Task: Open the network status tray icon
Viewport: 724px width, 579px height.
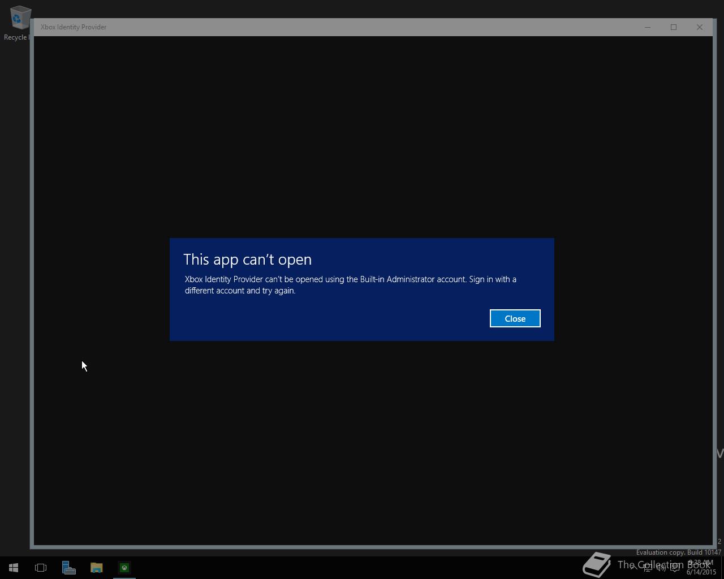Action: 647,567
